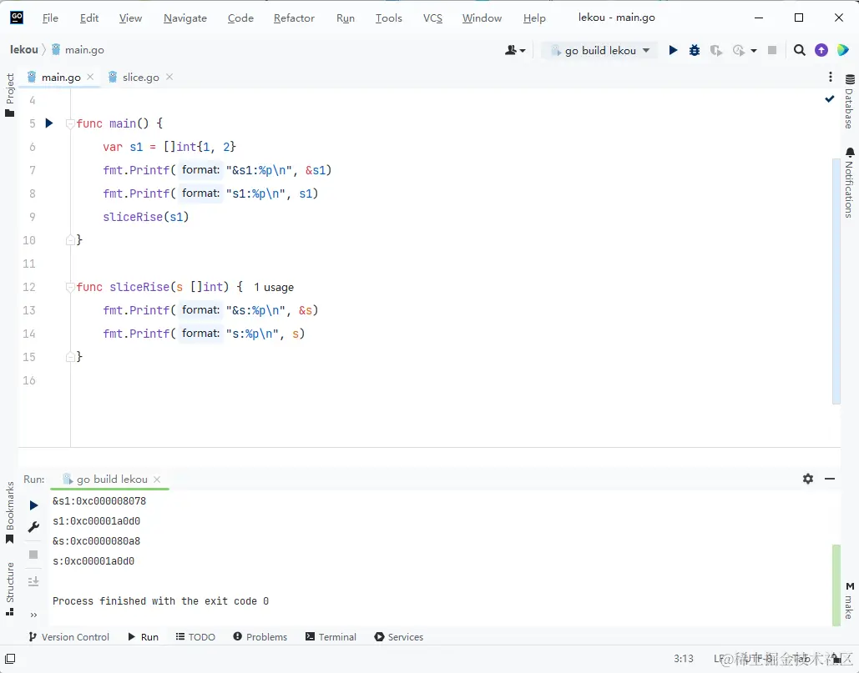Collapse the main function fold marker
This screenshot has height=673, width=859.
tap(69, 123)
